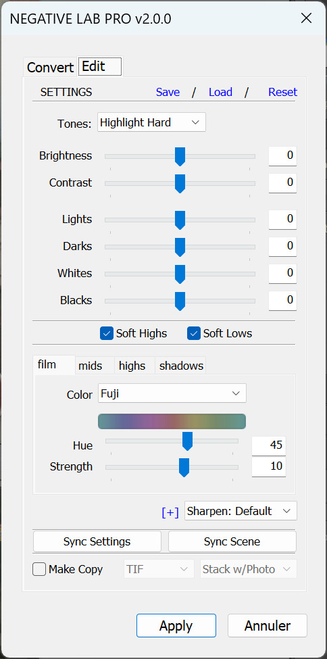Select the shadows color tab
This screenshot has width=327, height=659.
[181, 366]
